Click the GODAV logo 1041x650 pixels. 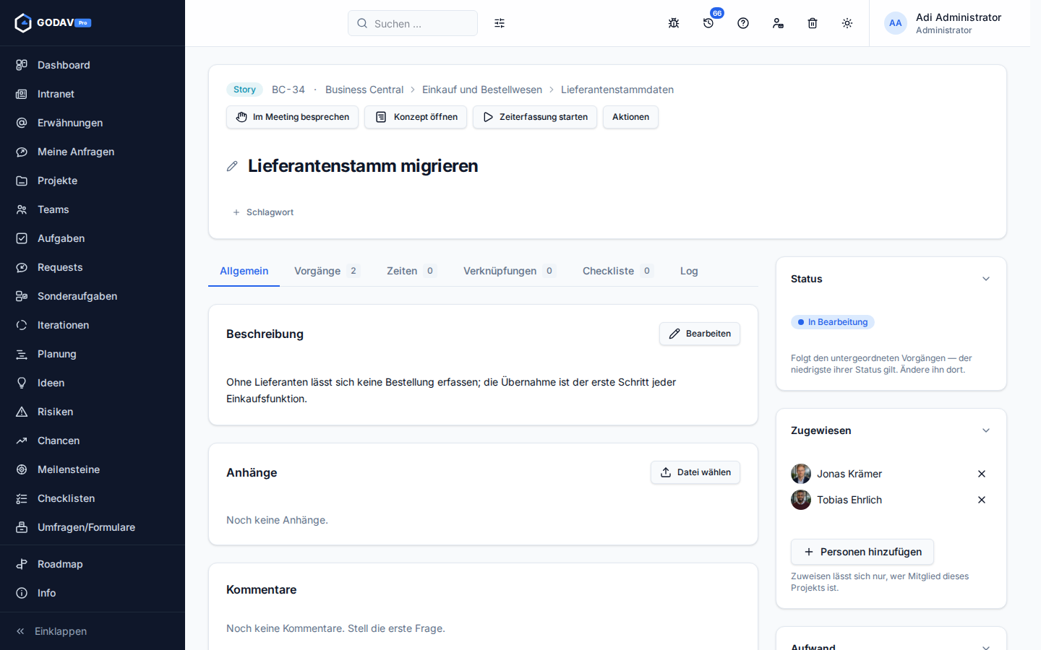tap(52, 22)
